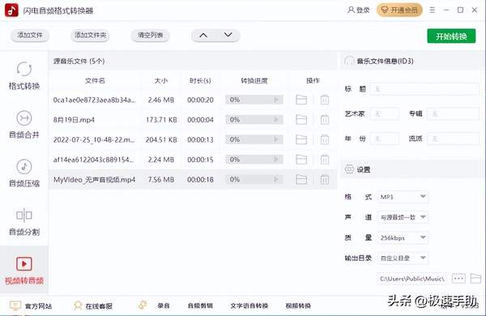Select file row 8月19日.mp4

coord(193,120)
